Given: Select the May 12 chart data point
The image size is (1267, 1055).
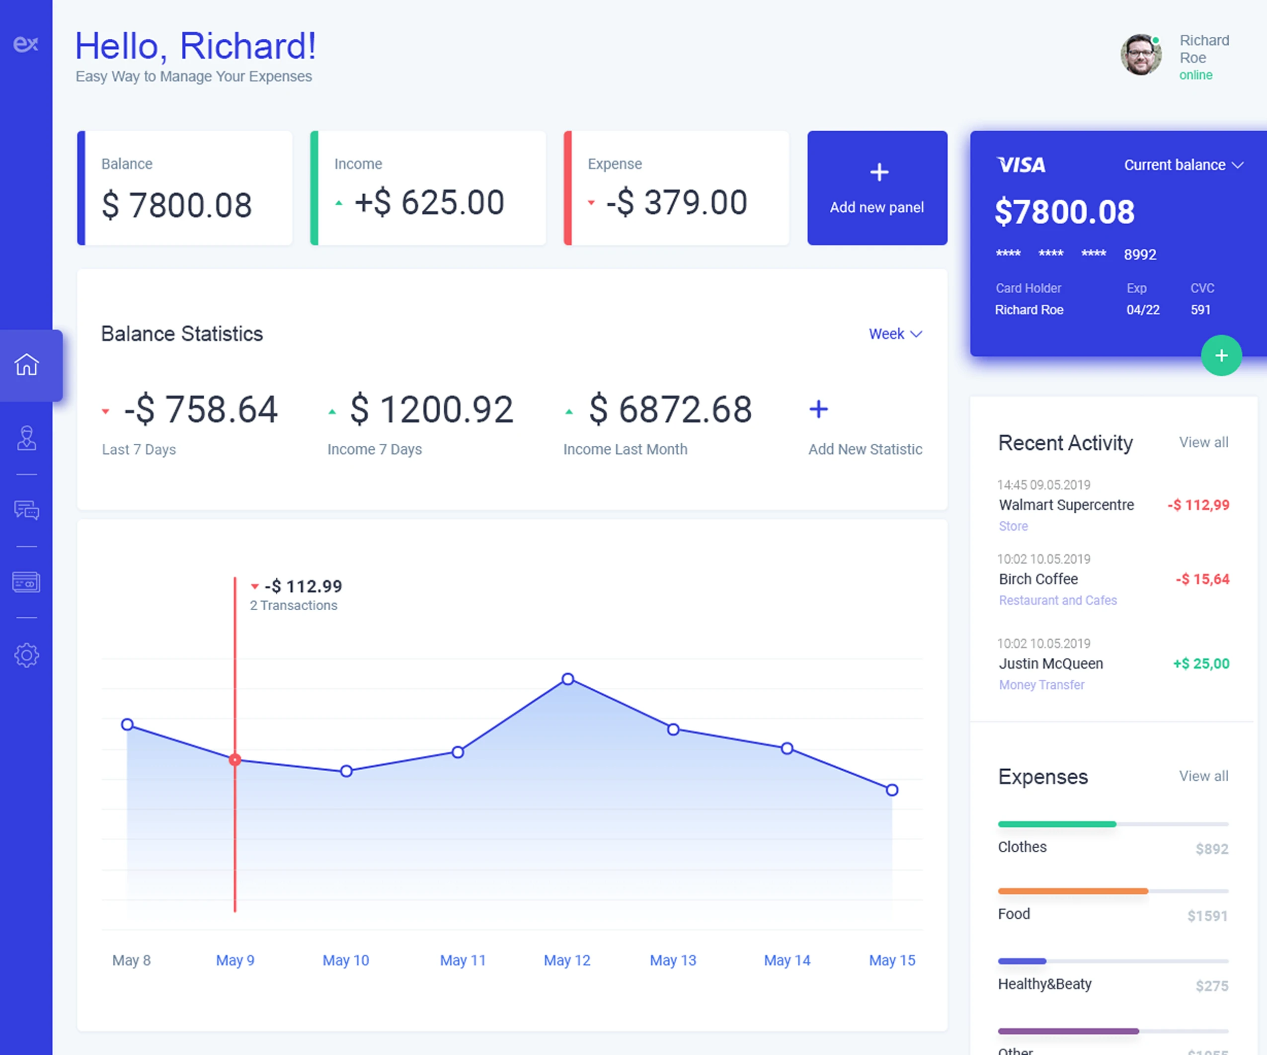Looking at the screenshot, I should pos(568,679).
